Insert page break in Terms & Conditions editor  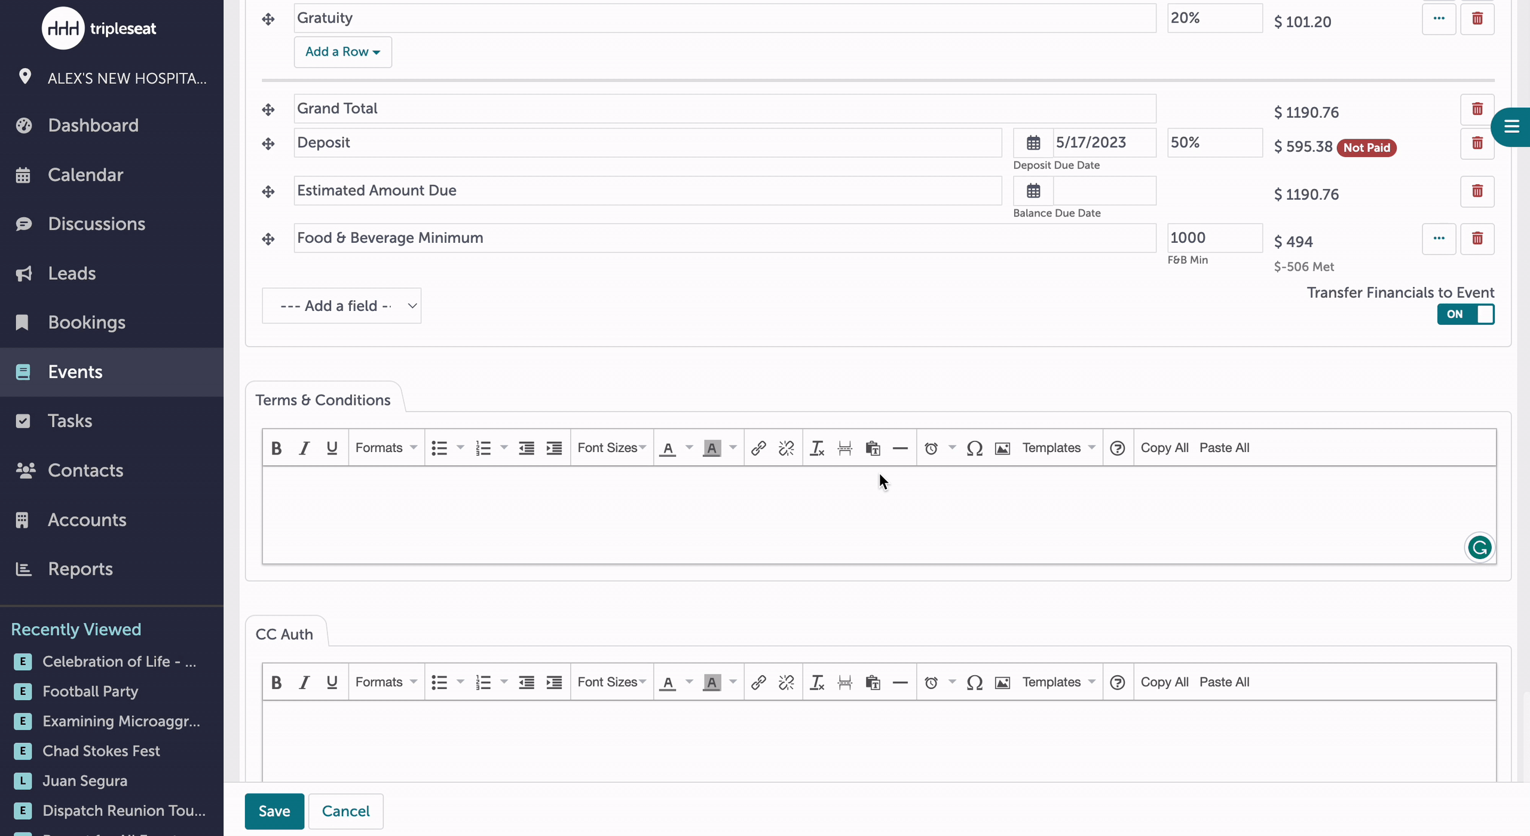844,448
